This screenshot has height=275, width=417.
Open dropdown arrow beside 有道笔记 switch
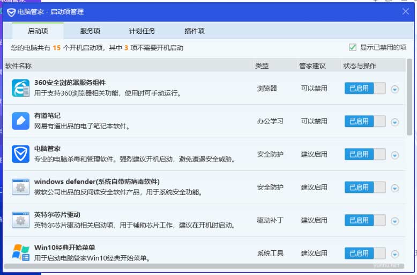tap(394, 122)
